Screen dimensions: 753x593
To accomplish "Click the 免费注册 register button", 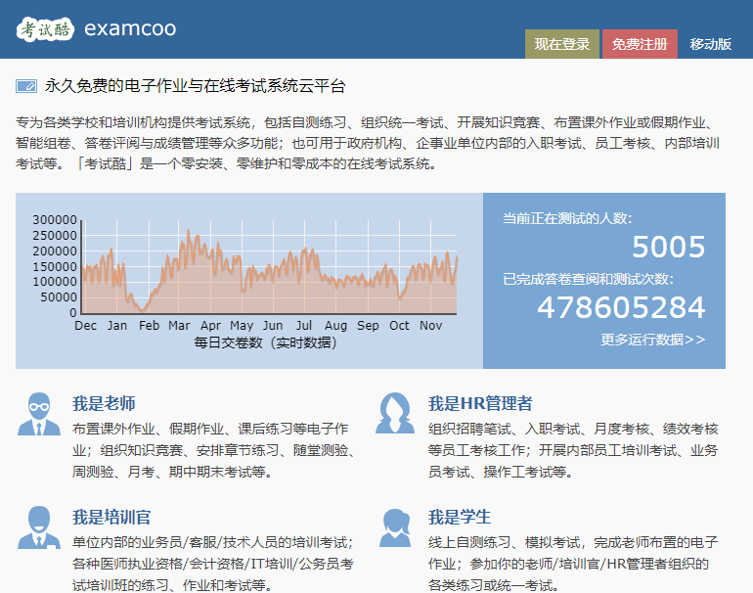I will coord(640,44).
